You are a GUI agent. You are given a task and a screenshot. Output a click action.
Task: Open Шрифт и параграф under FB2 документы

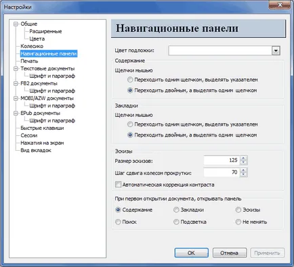[x=52, y=91]
